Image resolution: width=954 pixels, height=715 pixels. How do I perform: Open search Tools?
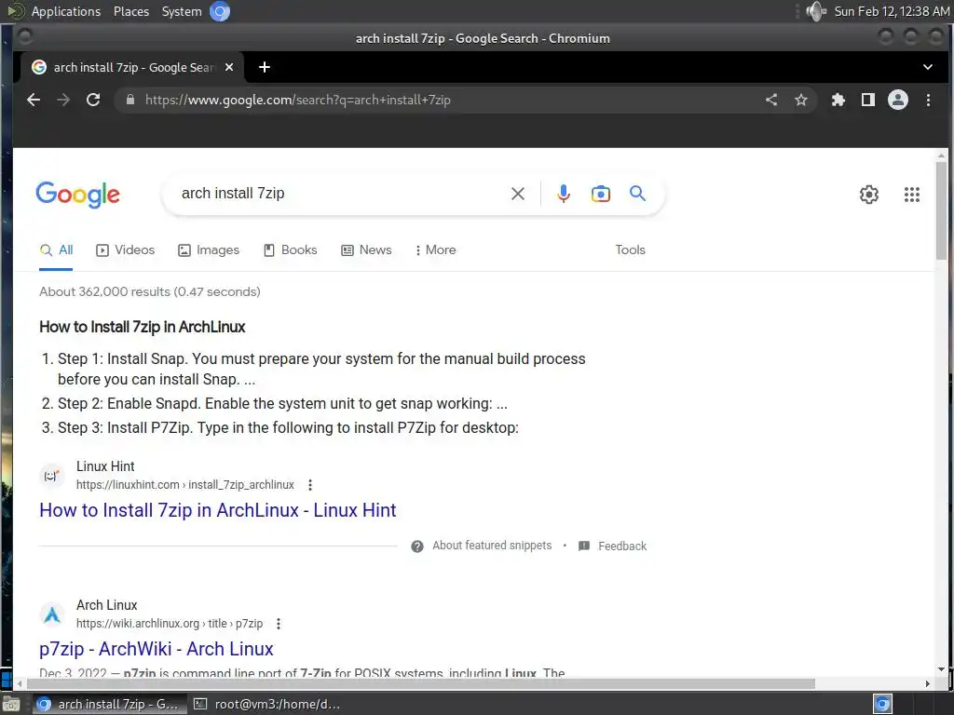coord(631,250)
